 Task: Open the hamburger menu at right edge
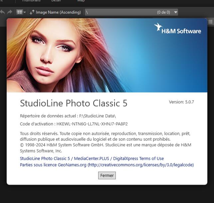click(x=210, y=22)
